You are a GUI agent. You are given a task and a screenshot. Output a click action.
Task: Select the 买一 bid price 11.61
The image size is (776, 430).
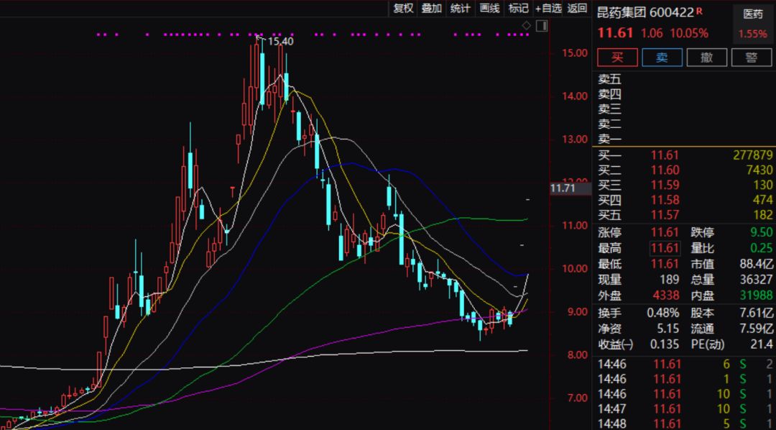point(664,155)
